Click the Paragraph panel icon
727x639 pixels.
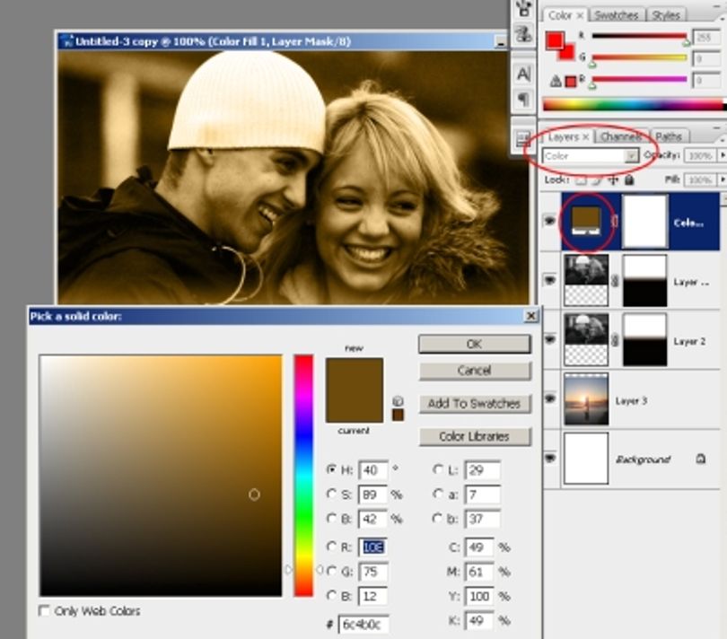523,100
